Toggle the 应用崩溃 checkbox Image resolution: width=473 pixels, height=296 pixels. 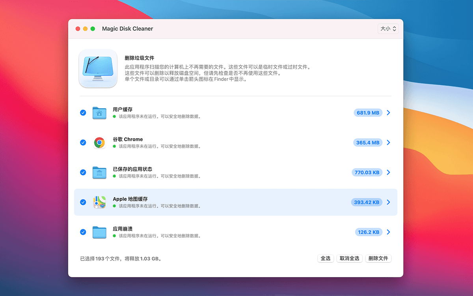[x=83, y=232]
